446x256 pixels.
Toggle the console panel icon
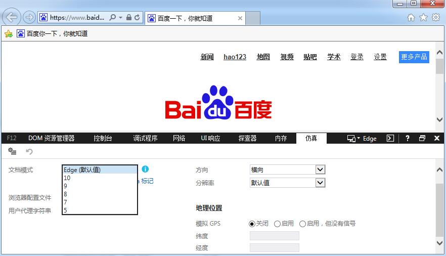coord(390,138)
